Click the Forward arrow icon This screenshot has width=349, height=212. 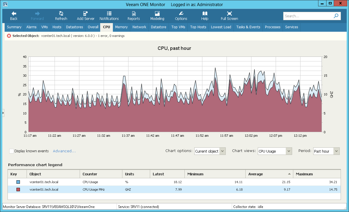coord(37,14)
